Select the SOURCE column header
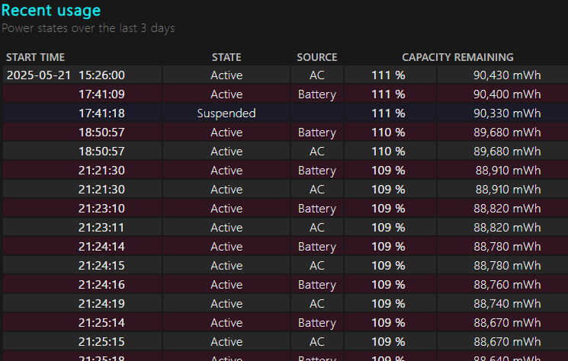 point(317,57)
